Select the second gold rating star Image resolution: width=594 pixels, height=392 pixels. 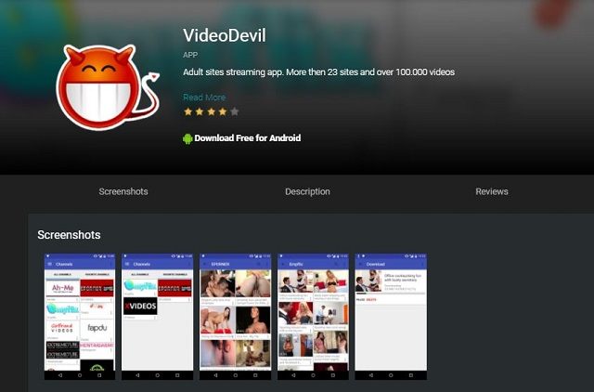pyautogui.click(x=200, y=111)
